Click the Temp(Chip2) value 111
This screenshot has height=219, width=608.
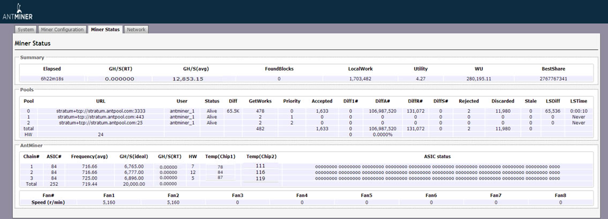[x=261, y=167]
